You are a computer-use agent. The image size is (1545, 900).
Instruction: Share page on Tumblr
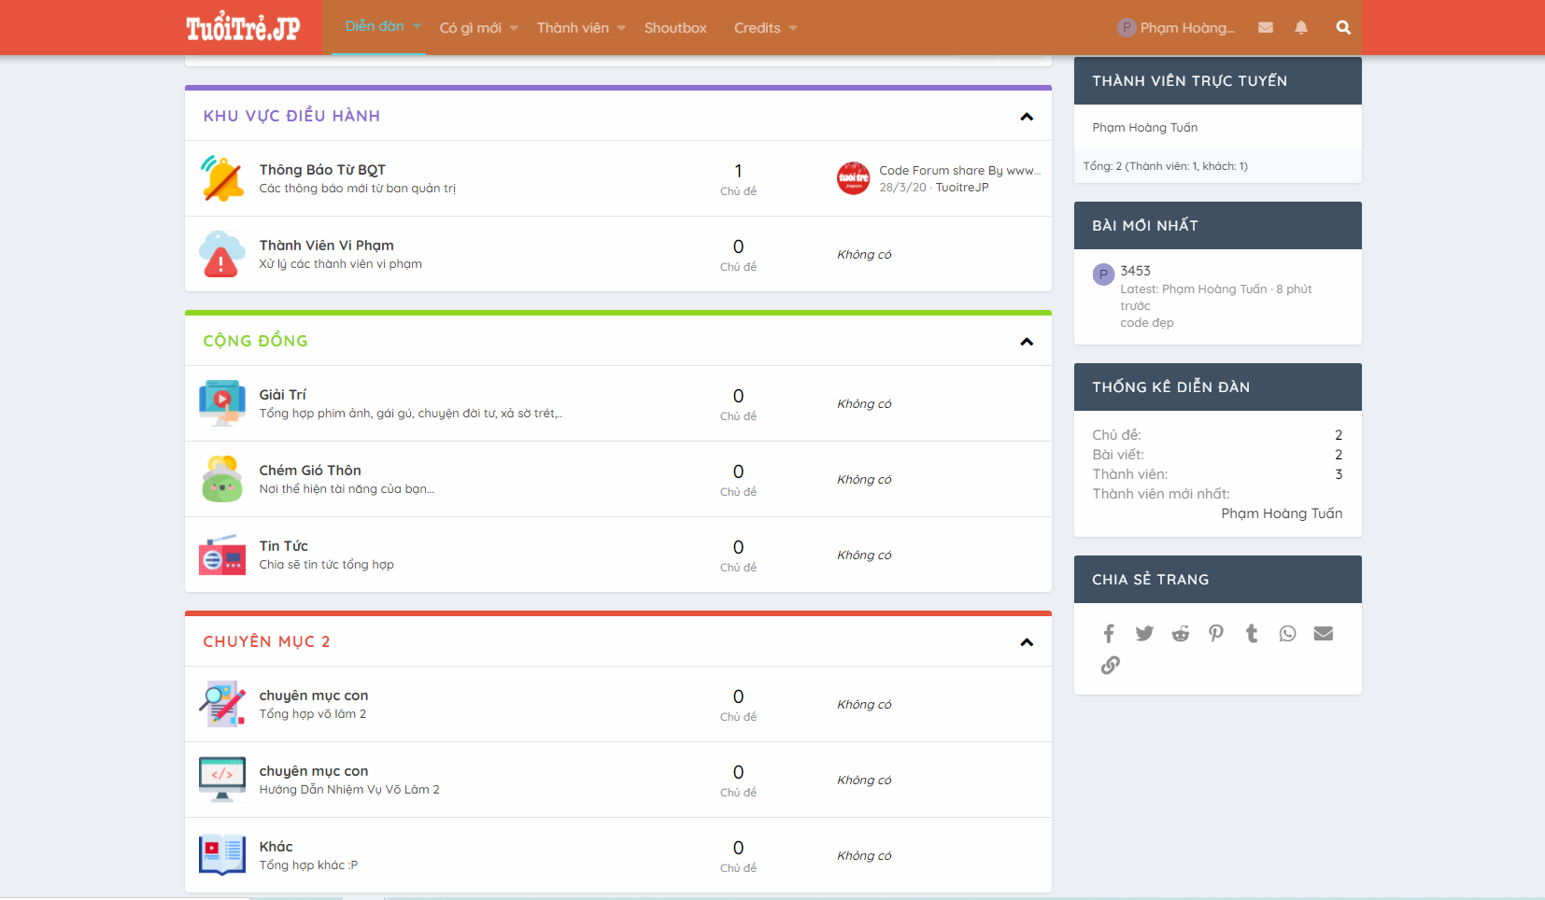point(1252,634)
